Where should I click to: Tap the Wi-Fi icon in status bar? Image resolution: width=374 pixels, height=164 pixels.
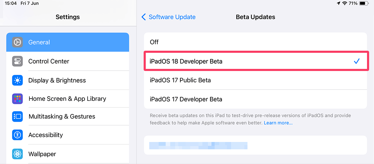click(345, 3)
